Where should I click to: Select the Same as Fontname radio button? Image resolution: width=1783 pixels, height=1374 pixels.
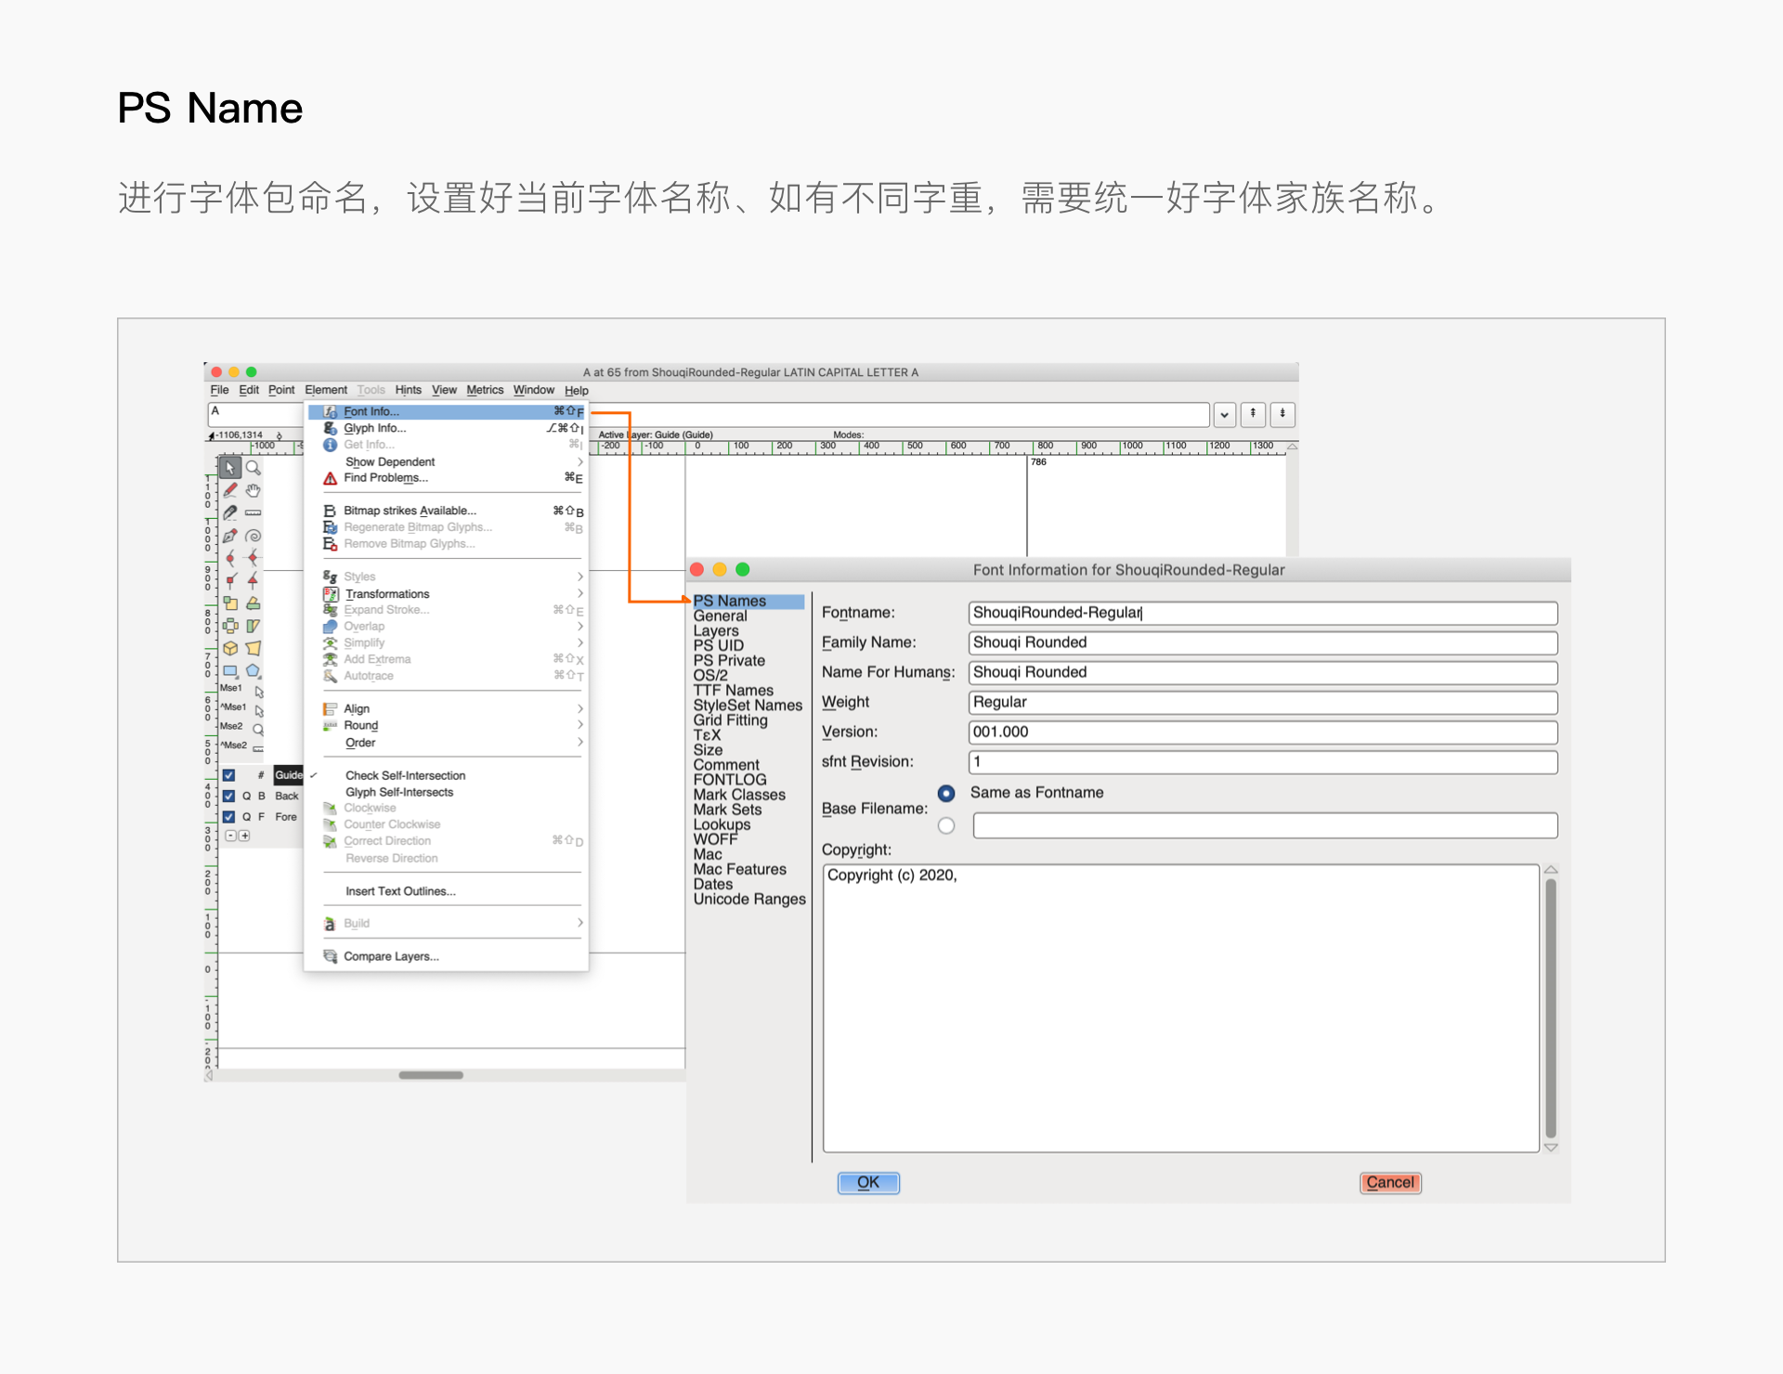pos(946,794)
